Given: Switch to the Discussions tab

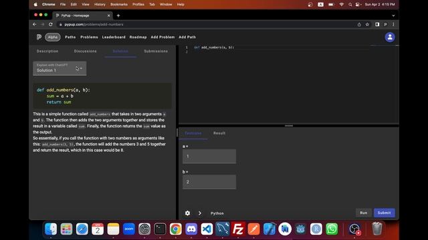Looking at the screenshot, I should [x=85, y=51].
